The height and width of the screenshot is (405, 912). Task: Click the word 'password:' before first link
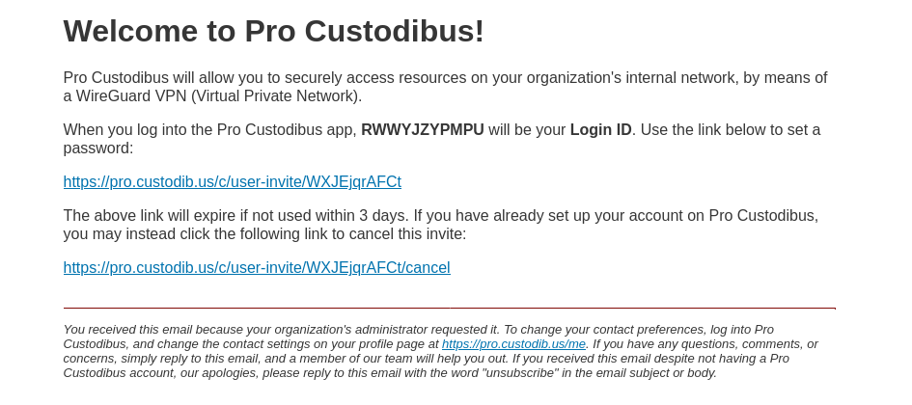tap(98, 148)
